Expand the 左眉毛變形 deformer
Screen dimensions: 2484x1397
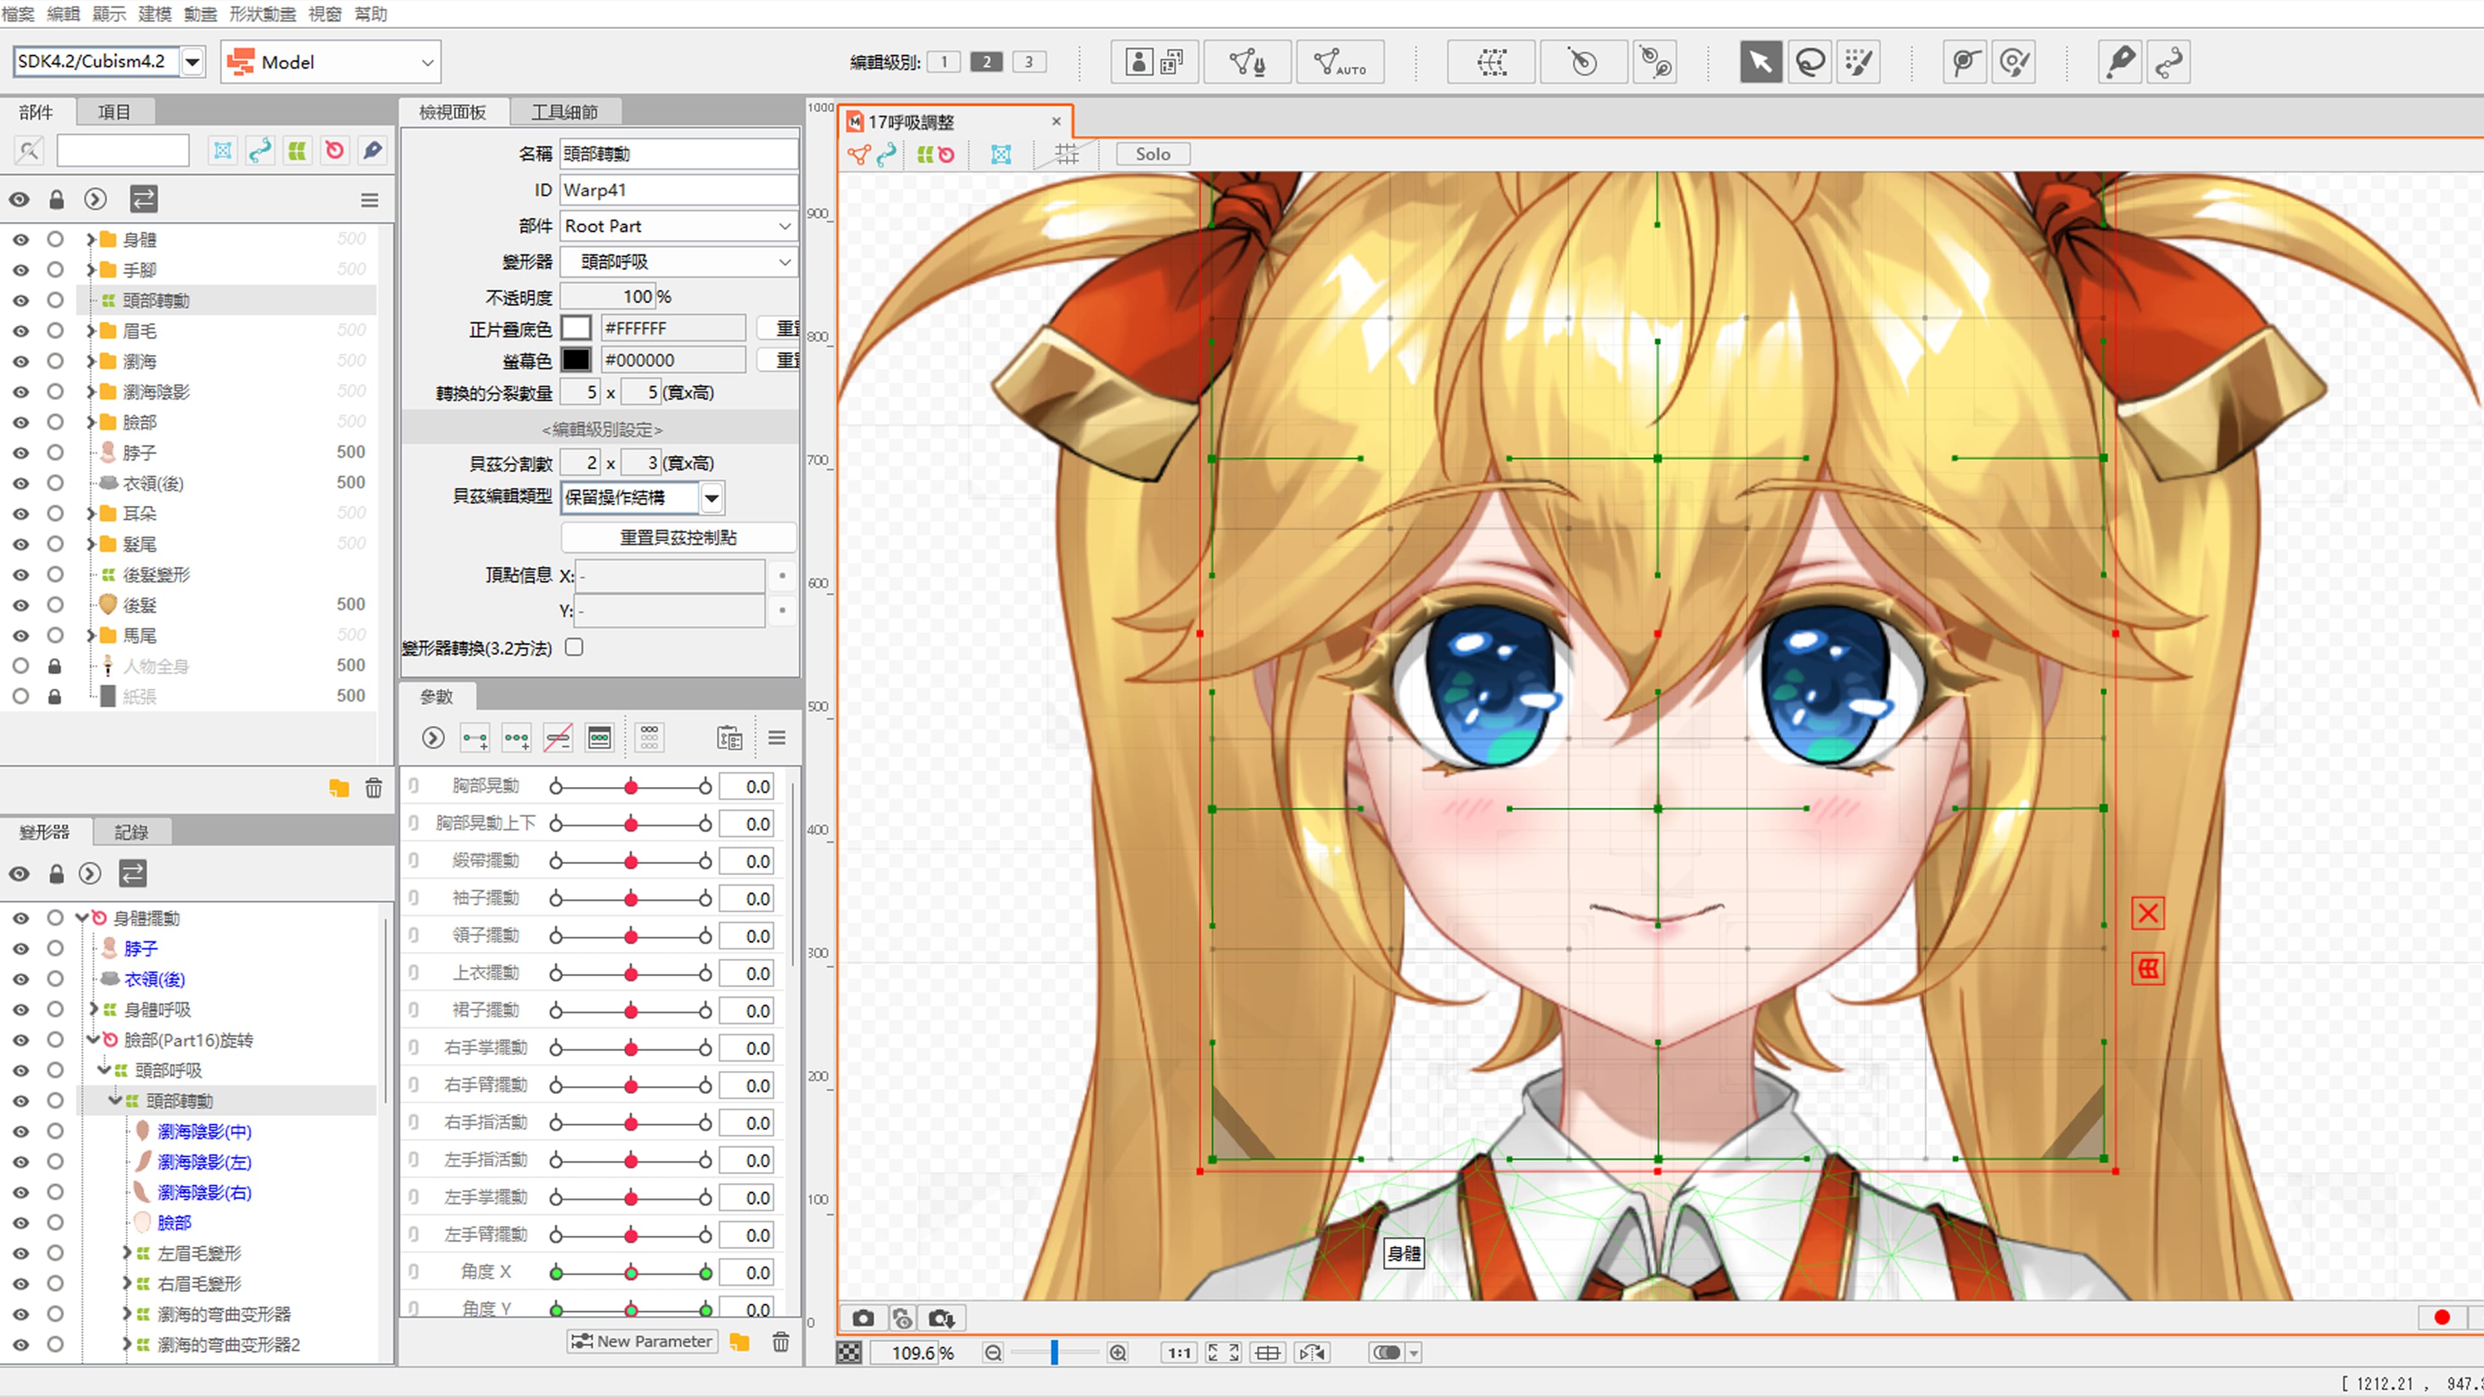click(x=126, y=1253)
